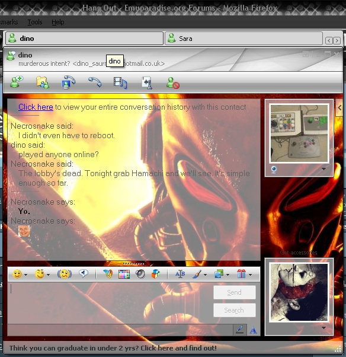Viewport: 346px width, 357px height.
Task: Click the message played anyone online?
Action: pos(59,155)
